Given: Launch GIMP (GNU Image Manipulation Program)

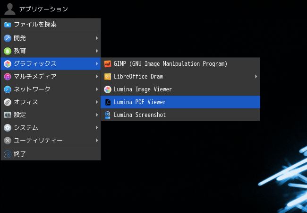Looking at the screenshot, I should click(x=180, y=64).
